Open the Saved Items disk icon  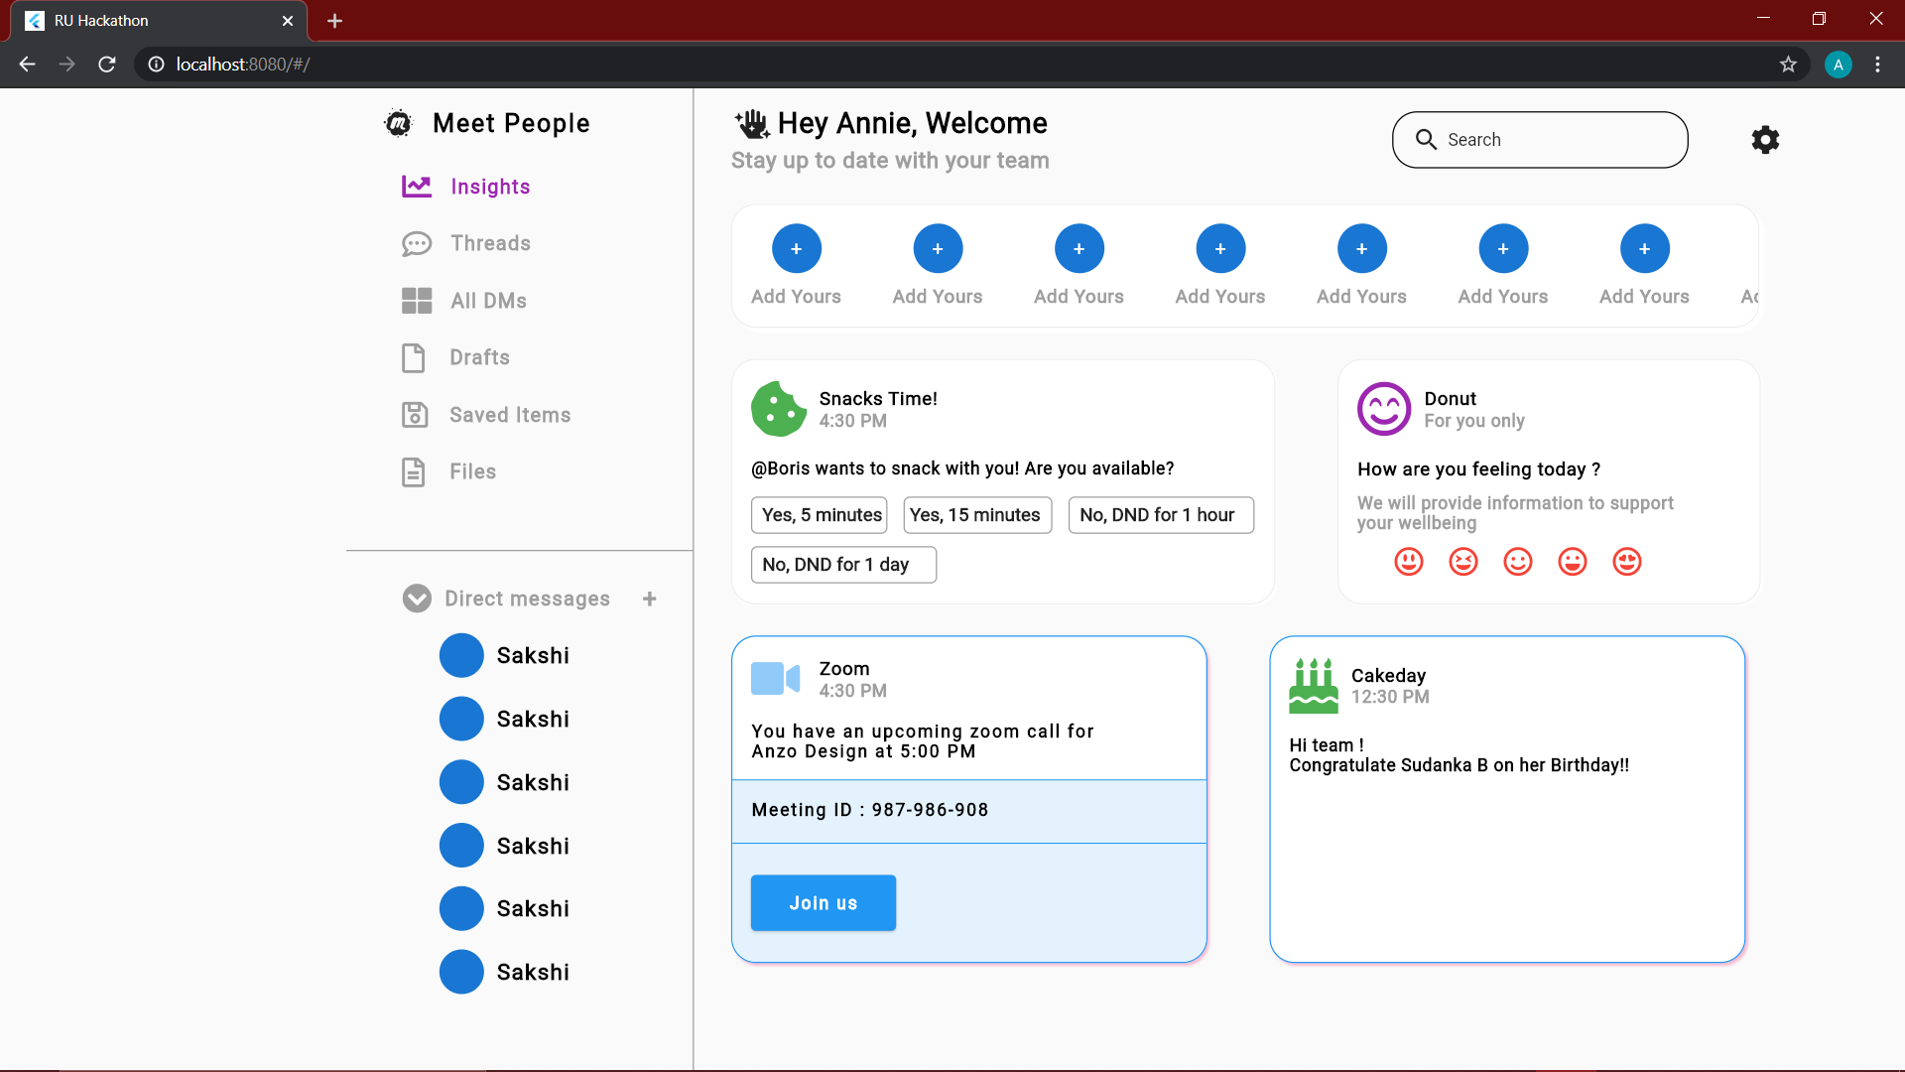(415, 415)
